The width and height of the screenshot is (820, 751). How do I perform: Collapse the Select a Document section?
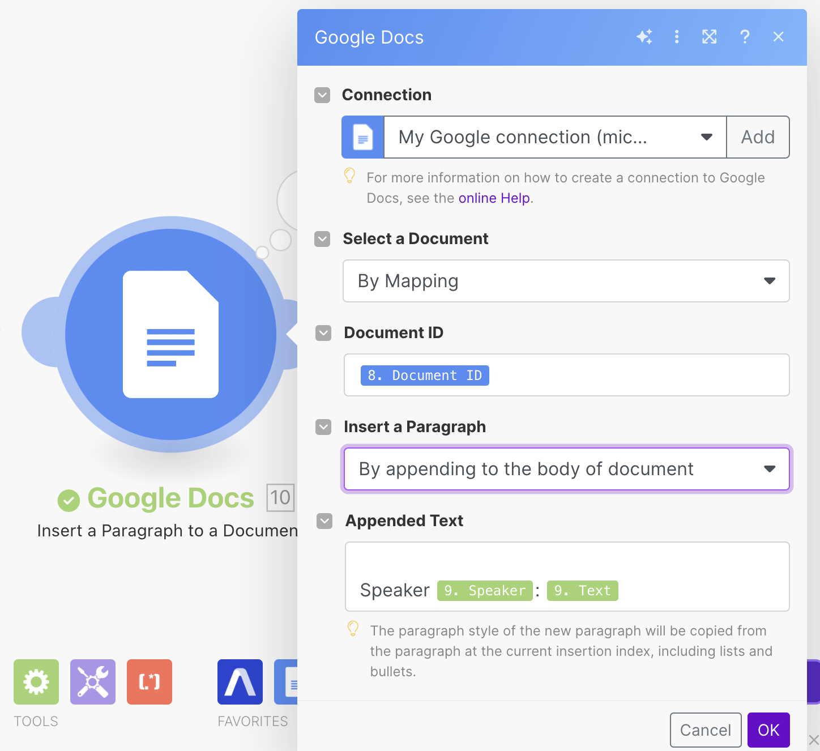(322, 238)
